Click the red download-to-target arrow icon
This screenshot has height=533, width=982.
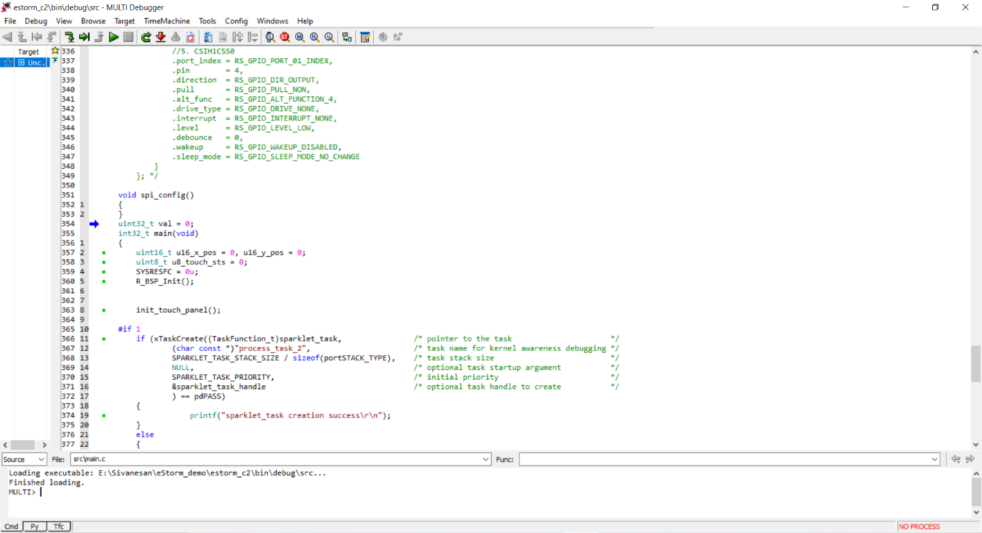coord(161,37)
